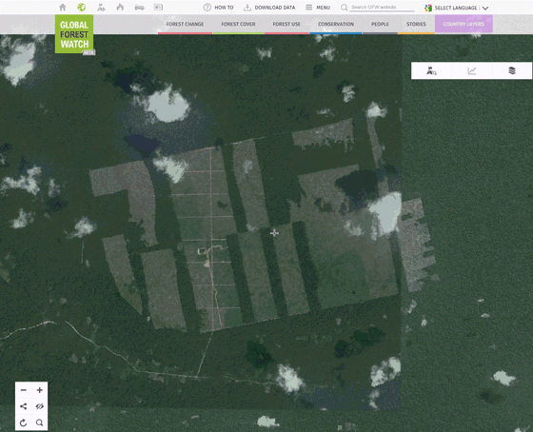Open the How To link
The width and height of the screenshot is (533, 432).
224,8
